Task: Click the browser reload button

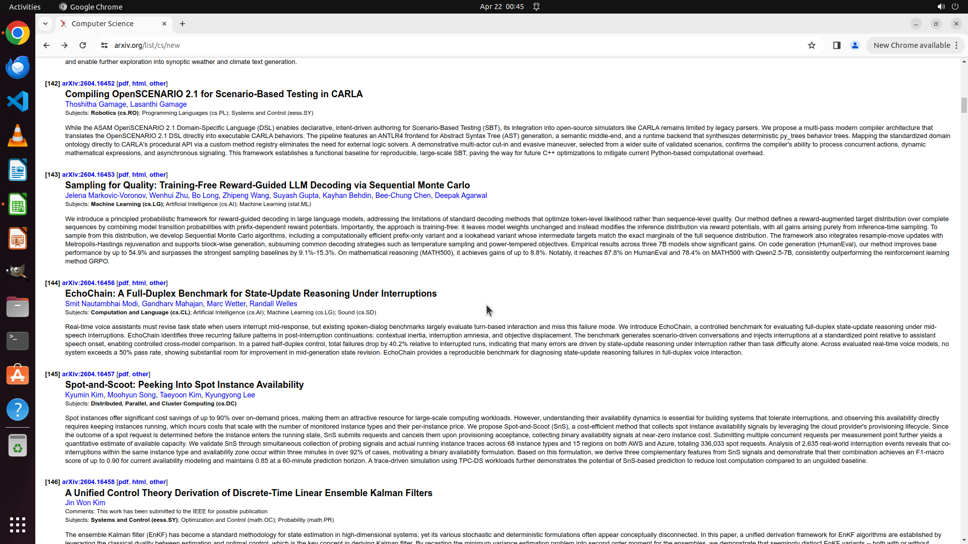Action: 83,45
